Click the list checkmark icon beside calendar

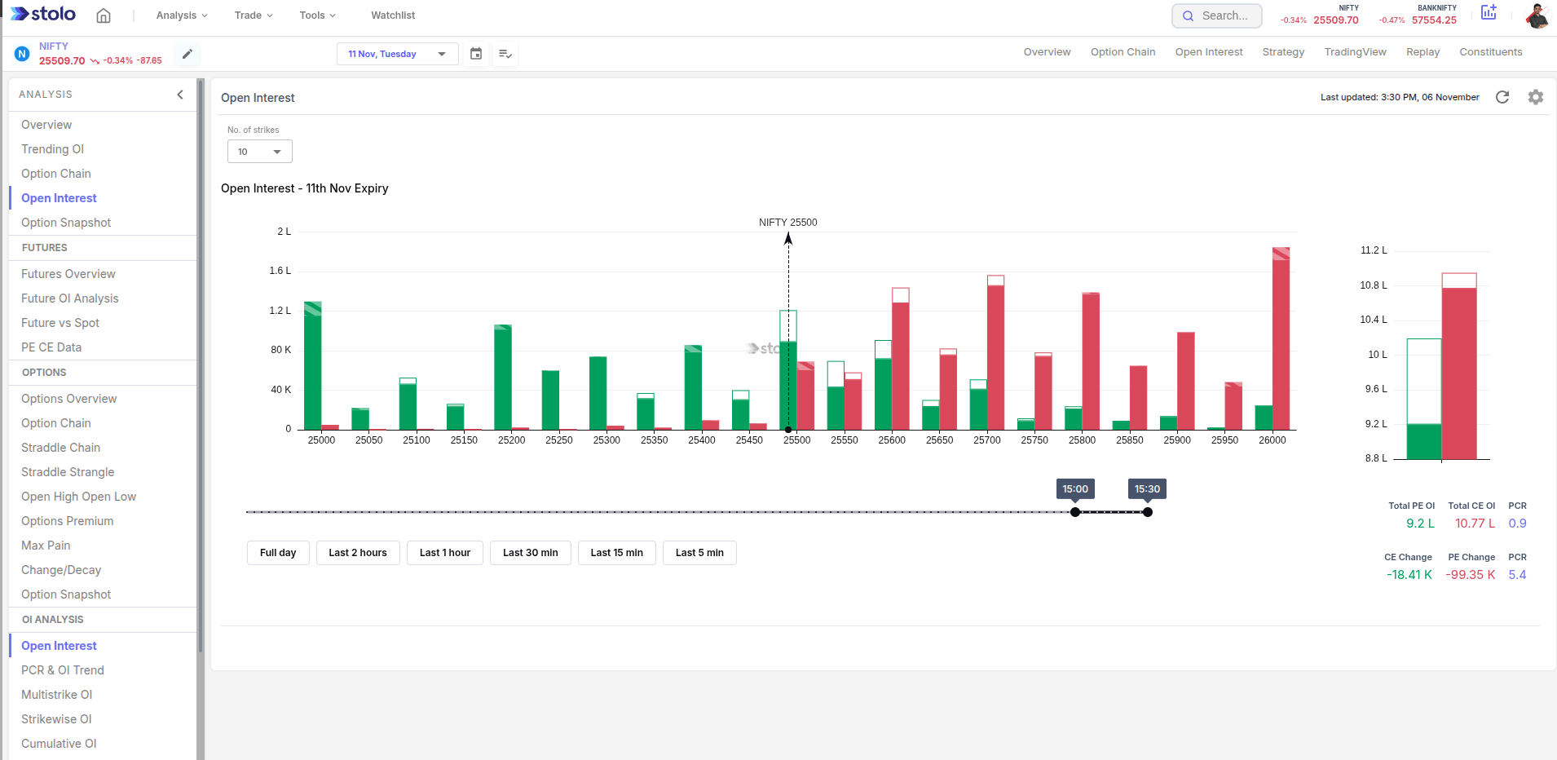tap(505, 54)
